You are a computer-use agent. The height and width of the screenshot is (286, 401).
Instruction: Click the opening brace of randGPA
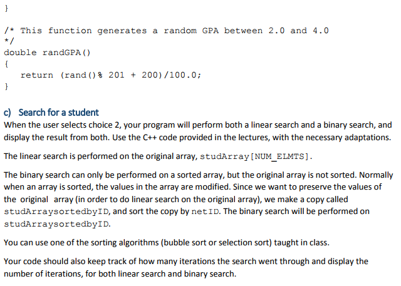click(6, 64)
